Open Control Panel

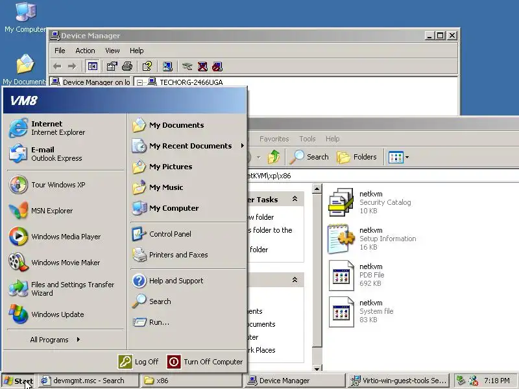point(187,234)
